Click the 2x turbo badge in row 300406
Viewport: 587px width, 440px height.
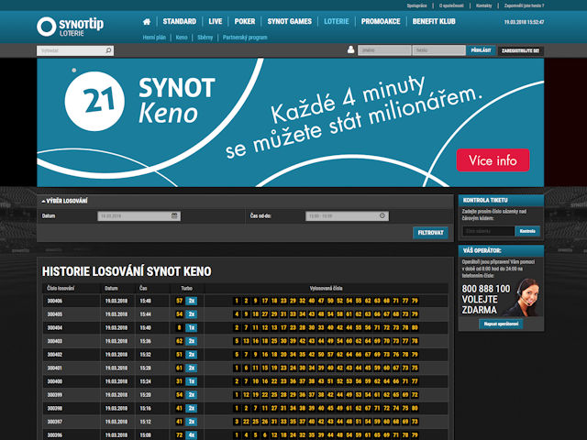[x=192, y=301]
